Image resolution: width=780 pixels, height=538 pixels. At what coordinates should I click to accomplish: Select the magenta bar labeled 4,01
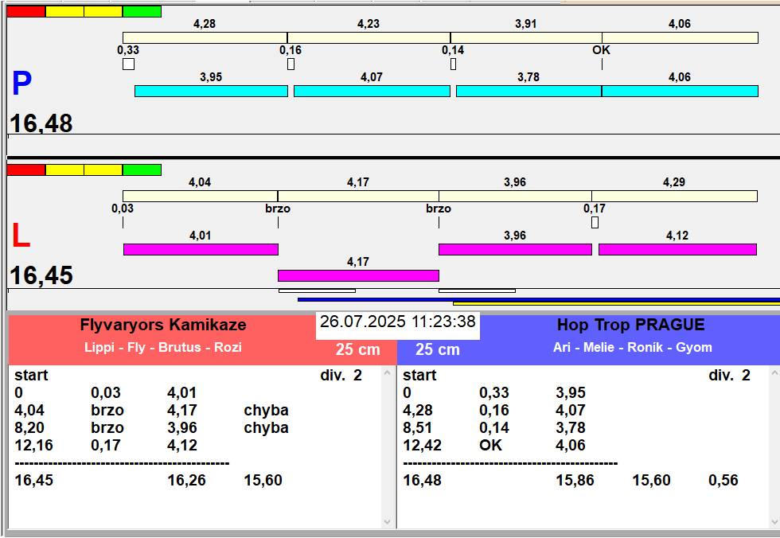(x=201, y=250)
